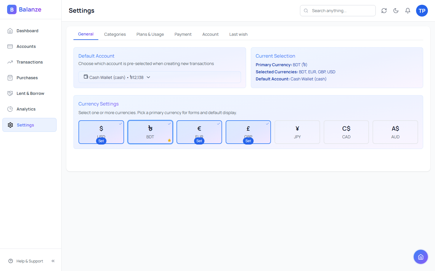Screen dimensions: 435x271
Task: Set EUR as the primary currency
Action: (x=199, y=141)
